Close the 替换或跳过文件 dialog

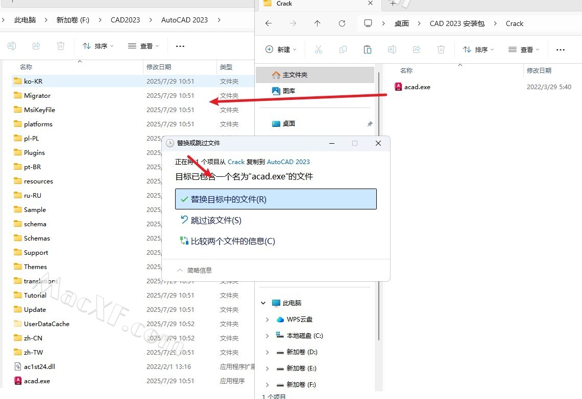click(378, 143)
